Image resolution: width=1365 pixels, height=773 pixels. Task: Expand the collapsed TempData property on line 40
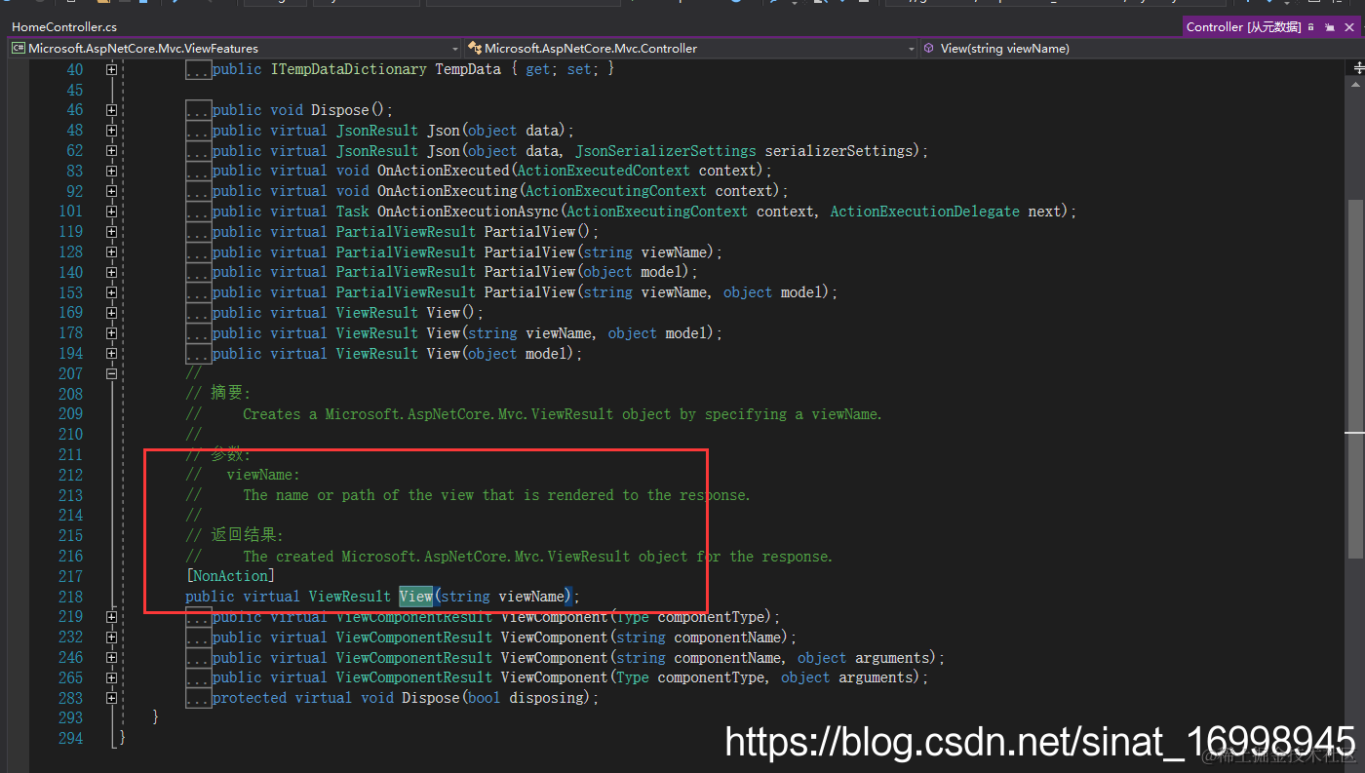(111, 69)
